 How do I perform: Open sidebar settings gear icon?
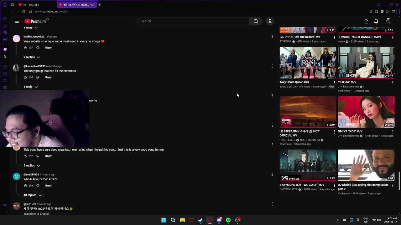pyautogui.click(x=5, y=87)
